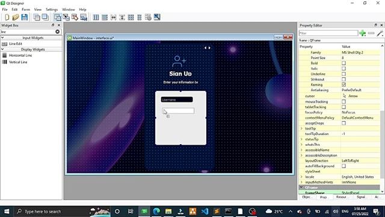Screen dimensions: 385x217
Task: Click the Username field in form
Action: click(x=177, y=99)
